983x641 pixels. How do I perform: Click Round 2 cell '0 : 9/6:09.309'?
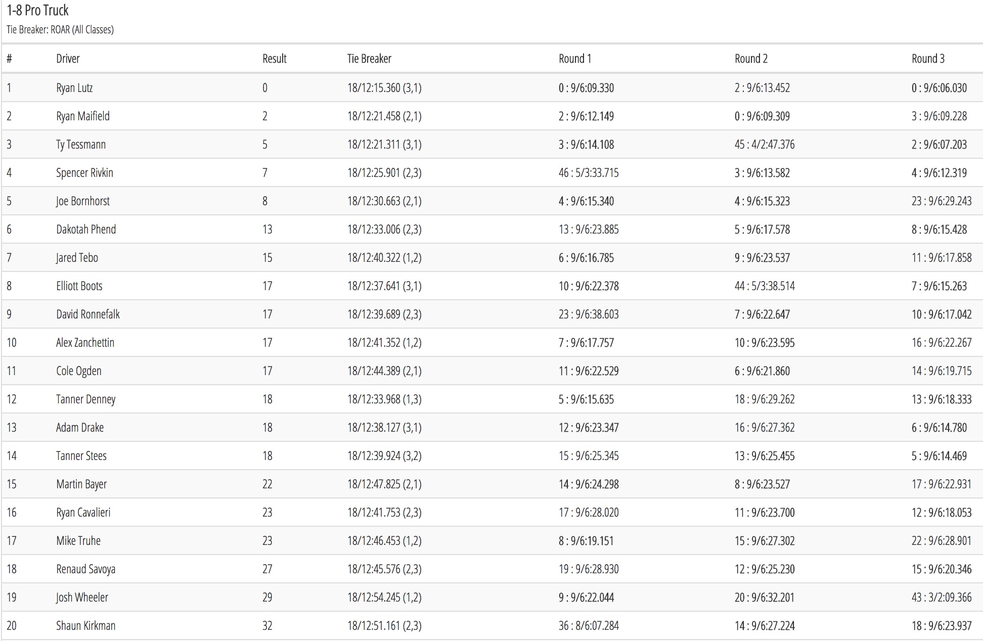(762, 116)
